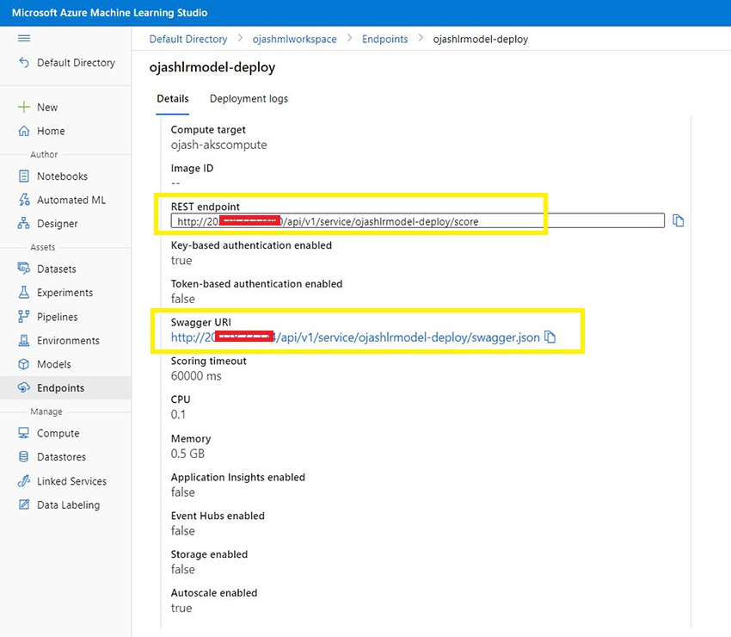Navigate to Experiments
731x637 pixels.
coord(64,293)
